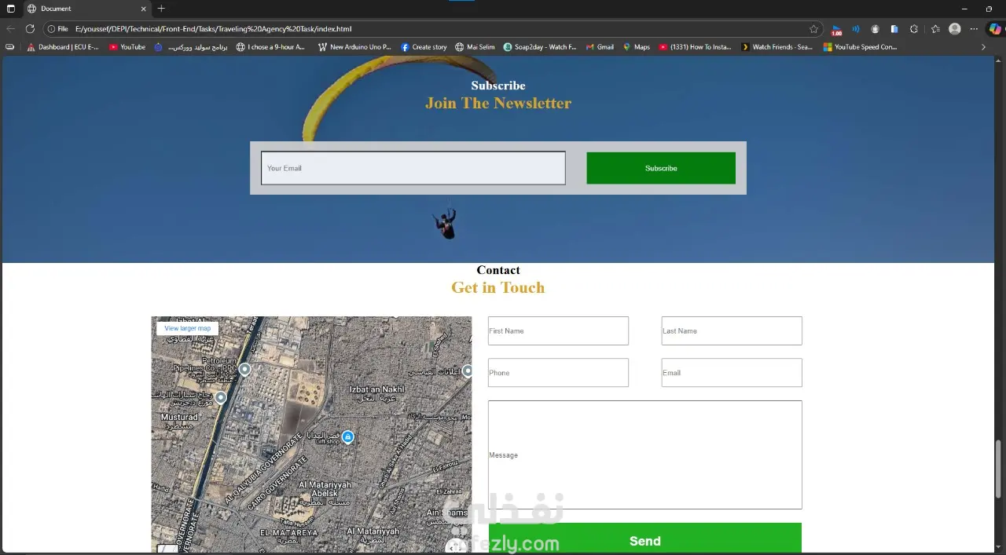Click the browser back arrow
Viewport: 1006px width, 555px height.
[x=10, y=28]
